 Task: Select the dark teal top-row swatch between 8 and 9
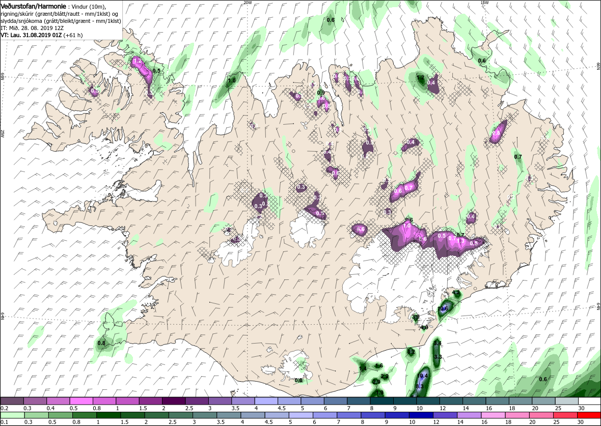tap(381, 401)
